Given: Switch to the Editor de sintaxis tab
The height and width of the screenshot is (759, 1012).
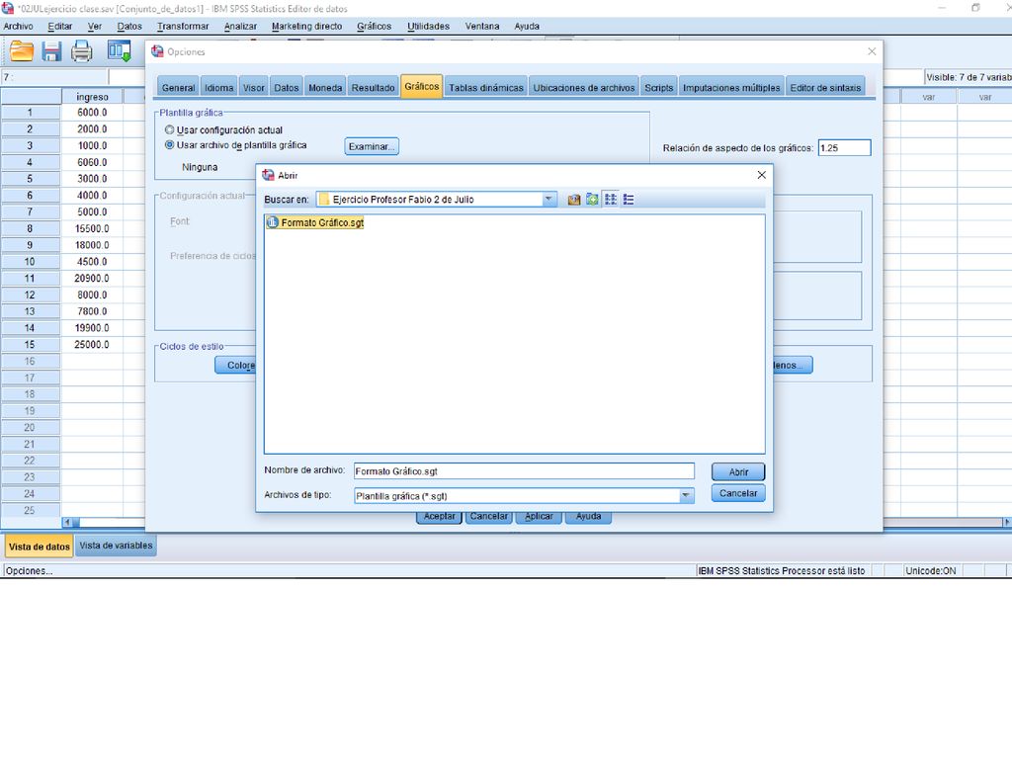Looking at the screenshot, I should 825,88.
